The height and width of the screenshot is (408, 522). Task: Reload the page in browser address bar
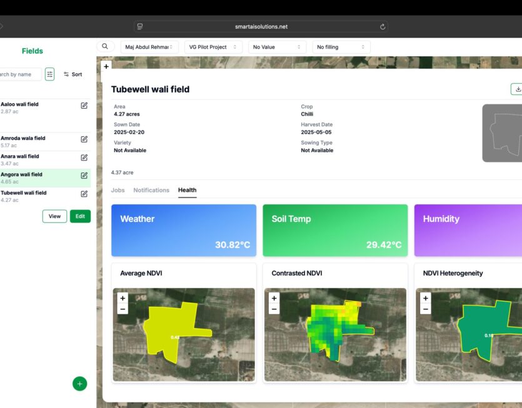pyautogui.click(x=383, y=27)
